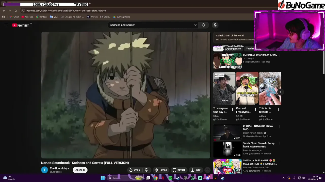Viewport: 325px width, 182px height.
Task: Open TheSideralninja channel name link
Action: (59, 168)
